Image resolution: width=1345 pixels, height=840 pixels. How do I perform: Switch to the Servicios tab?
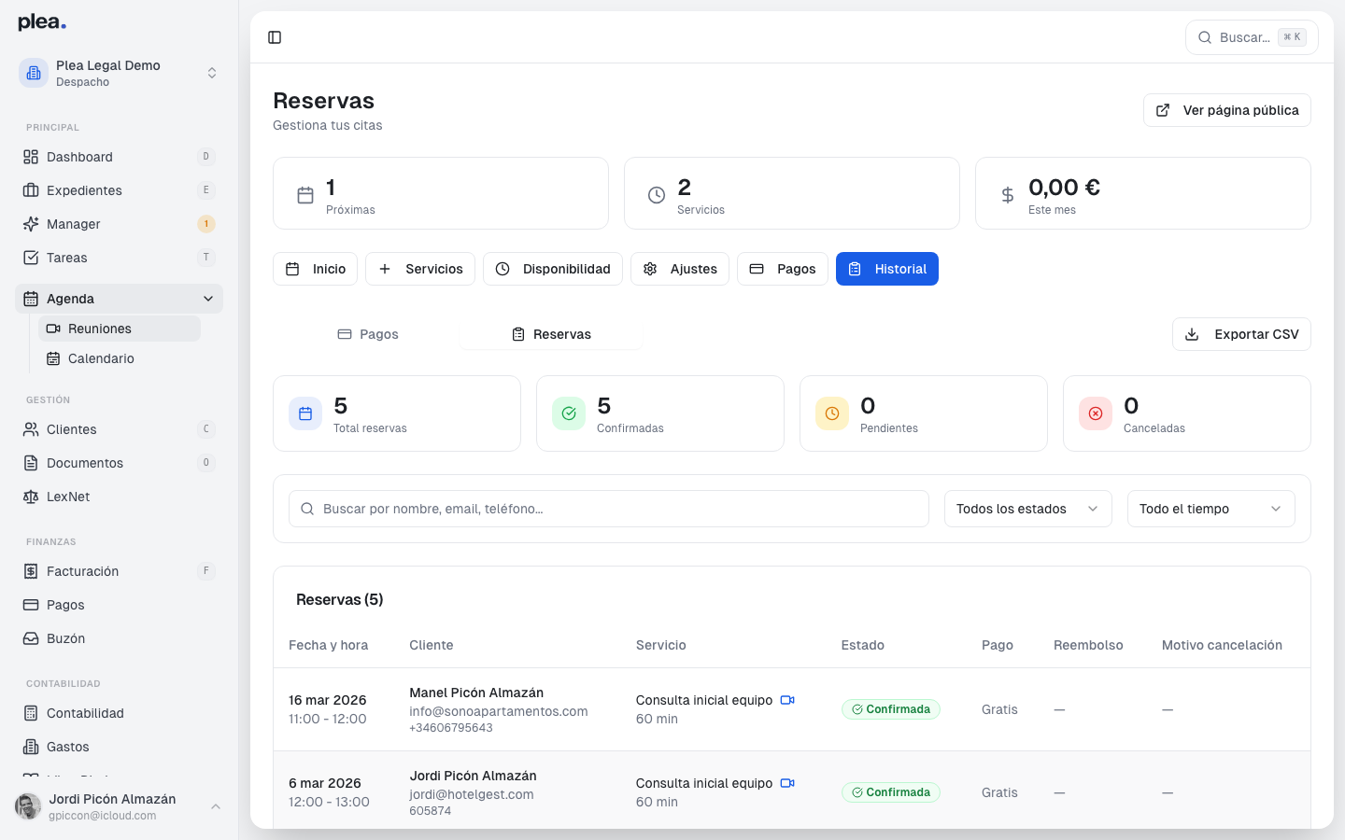pos(420,269)
